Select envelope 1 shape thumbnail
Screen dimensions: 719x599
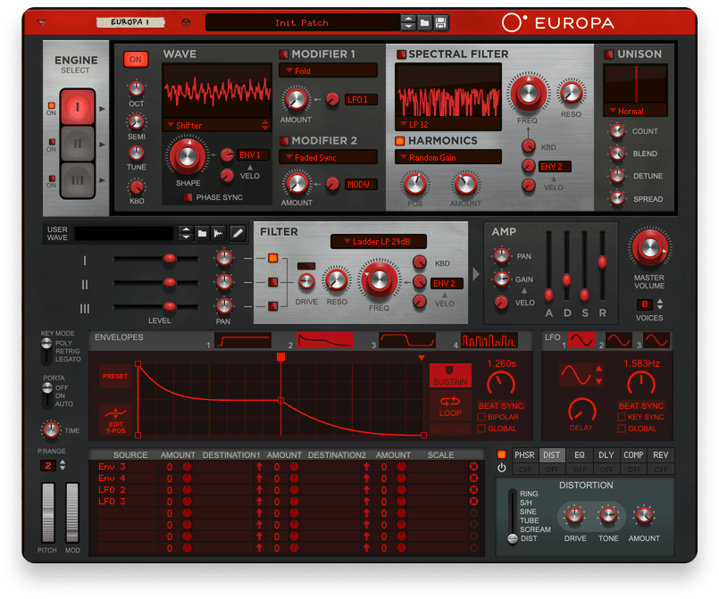pyautogui.click(x=243, y=341)
